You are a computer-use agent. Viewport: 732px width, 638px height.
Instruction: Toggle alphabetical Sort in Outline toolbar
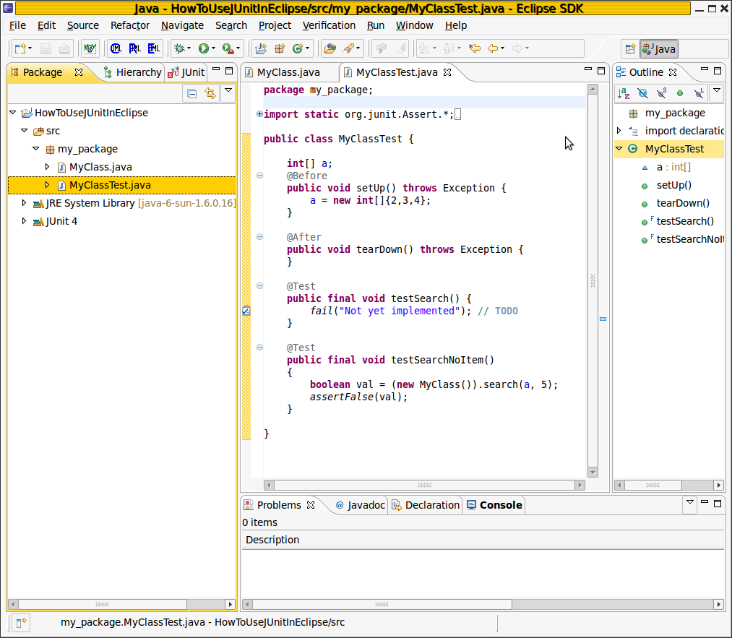tap(624, 93)
